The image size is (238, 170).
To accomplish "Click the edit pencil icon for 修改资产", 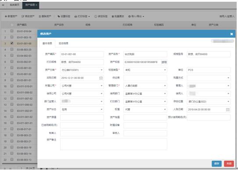I will 23,16.
